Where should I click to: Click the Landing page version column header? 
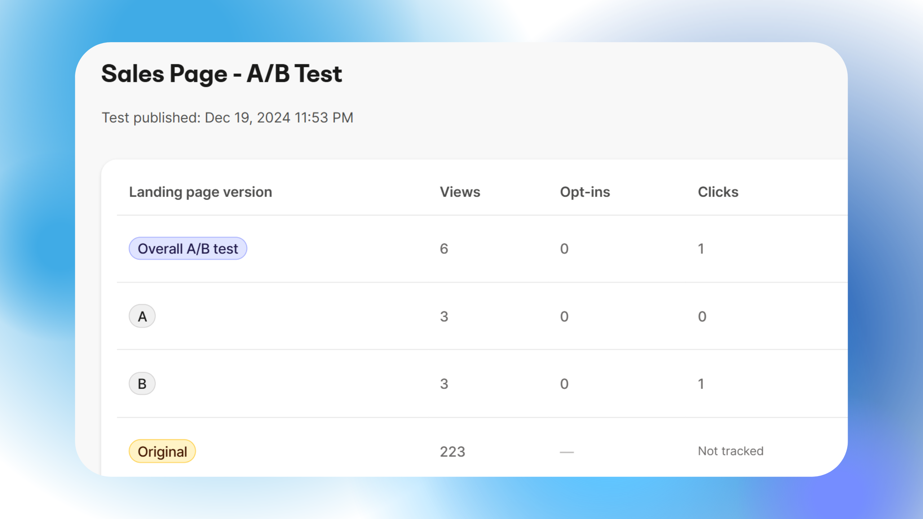(200, 192)
